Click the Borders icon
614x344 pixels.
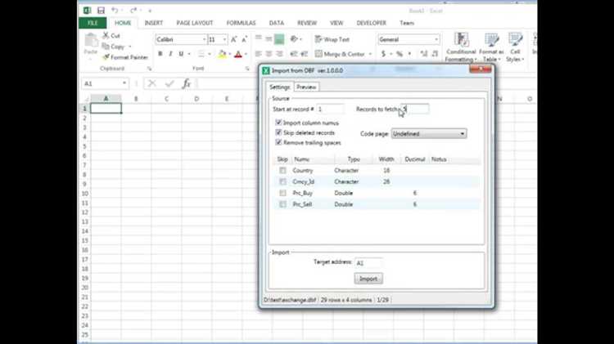pyautogui.click(x=201, y=54)
